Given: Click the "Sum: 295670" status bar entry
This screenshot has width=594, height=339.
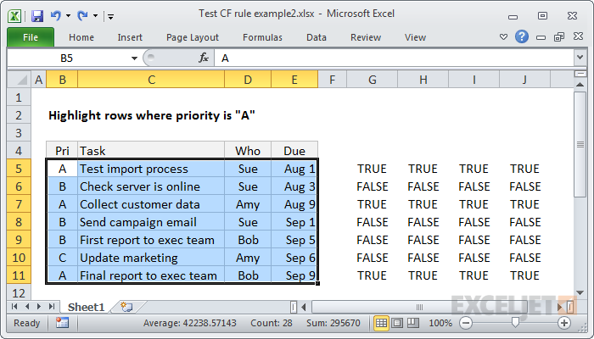Looking at the screenshot, I should [x=332, y=323].
